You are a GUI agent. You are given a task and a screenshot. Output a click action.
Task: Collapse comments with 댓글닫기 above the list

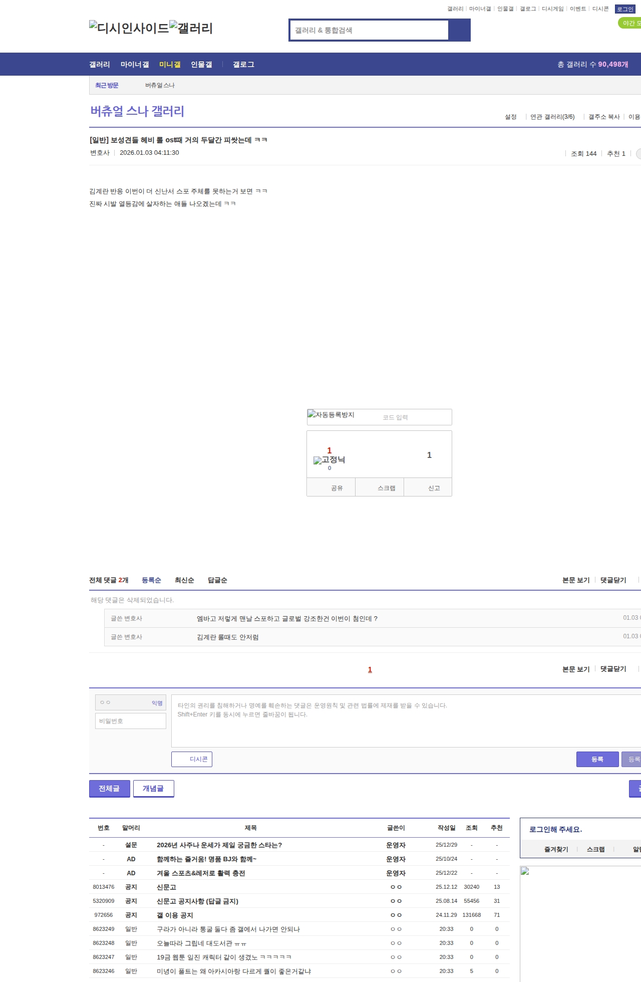pyautogui.click(x=613, y=580)
